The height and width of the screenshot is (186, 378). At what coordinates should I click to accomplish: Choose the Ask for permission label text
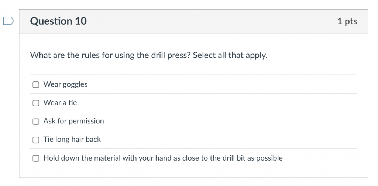click(x=73, y=121)
